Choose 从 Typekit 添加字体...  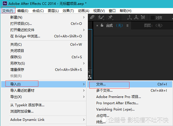pyautogui.click(x=44, y=105)
